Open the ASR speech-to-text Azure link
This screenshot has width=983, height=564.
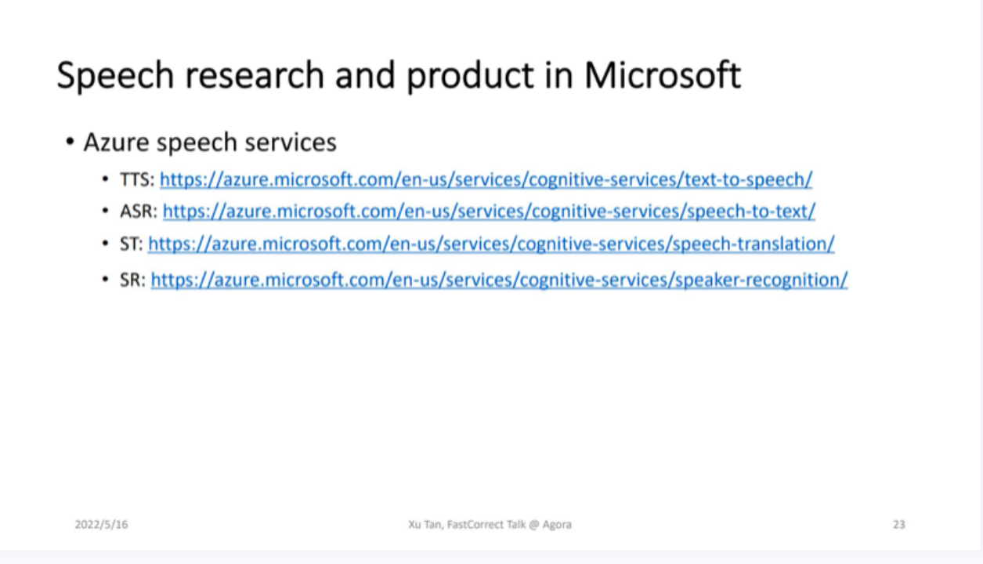click(x=489, y=211)
